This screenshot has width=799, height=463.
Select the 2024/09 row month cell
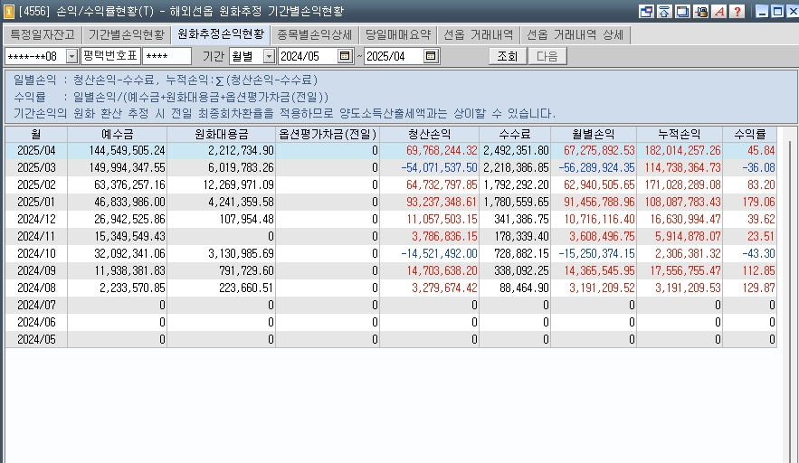coord(36,271)
